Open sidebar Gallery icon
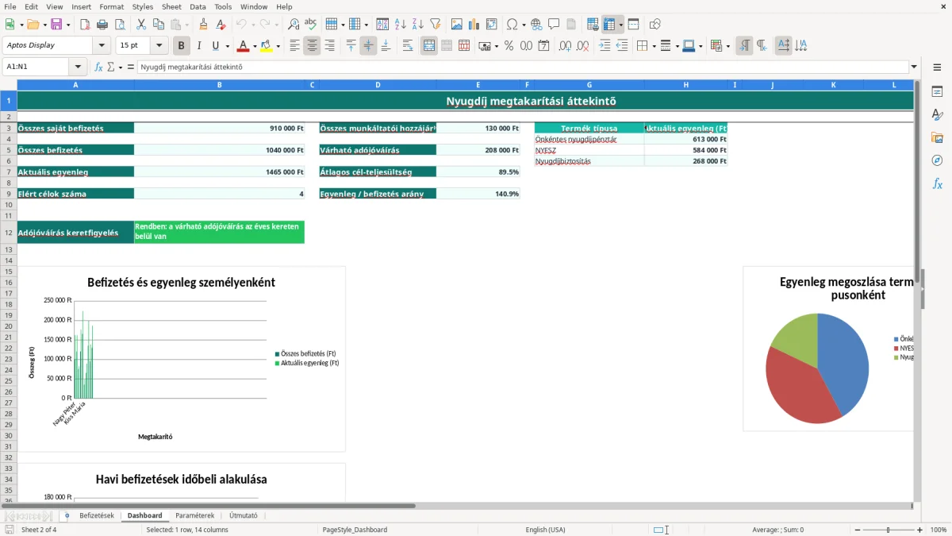Viewport: 952px width, 536px height. coord(937,137)
